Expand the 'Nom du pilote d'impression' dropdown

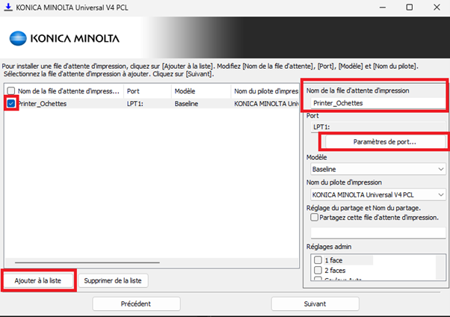pyautogui.click(x=377, y=194)
